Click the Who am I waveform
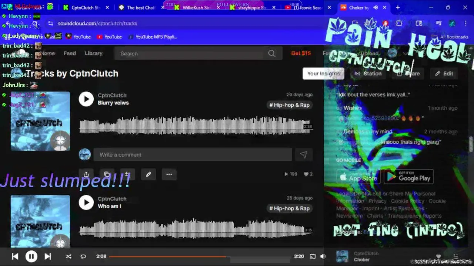This screenshot has width=474, height=266. coord(196,229)
